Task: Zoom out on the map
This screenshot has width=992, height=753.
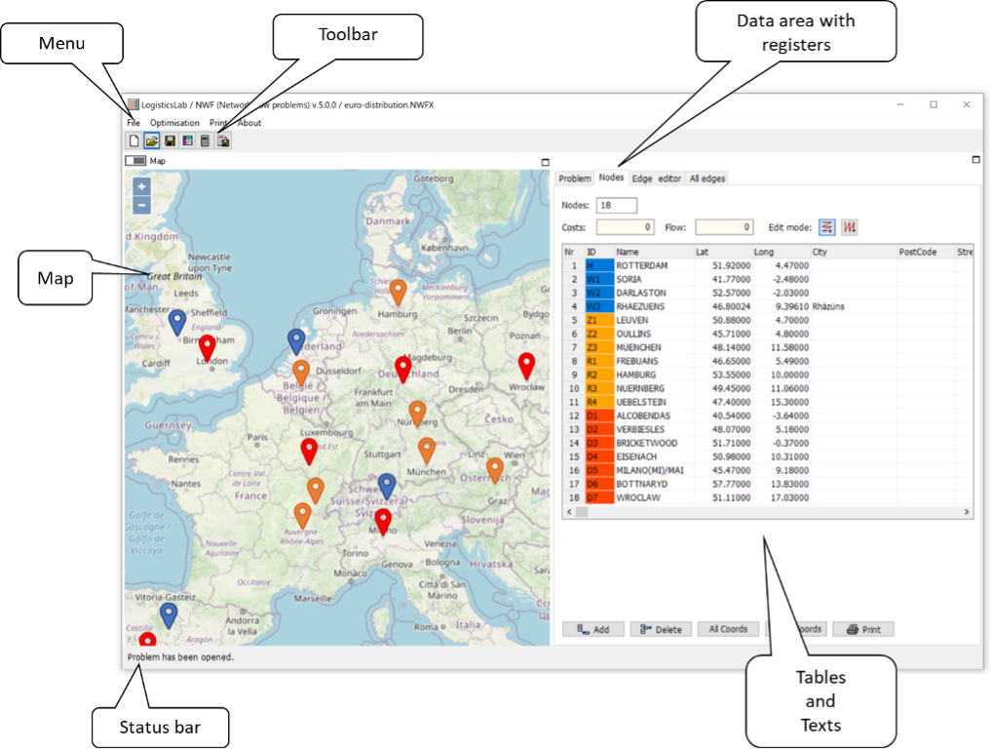Action: click(x=141, y=205)
